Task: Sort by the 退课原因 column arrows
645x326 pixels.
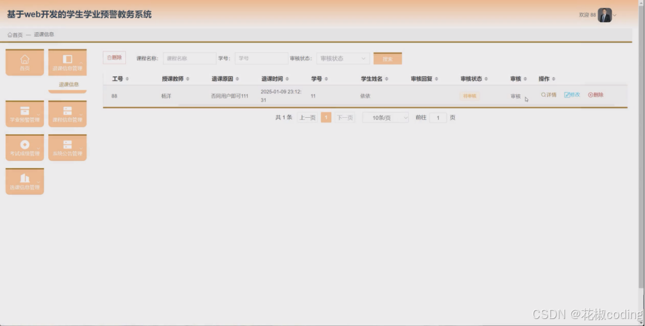Action: tap(237, 79)
